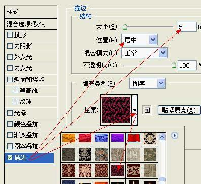Toggle the 外发光 outer glow checkbox
This screenshot has width=201, height=184.
(x=10, y=57)
